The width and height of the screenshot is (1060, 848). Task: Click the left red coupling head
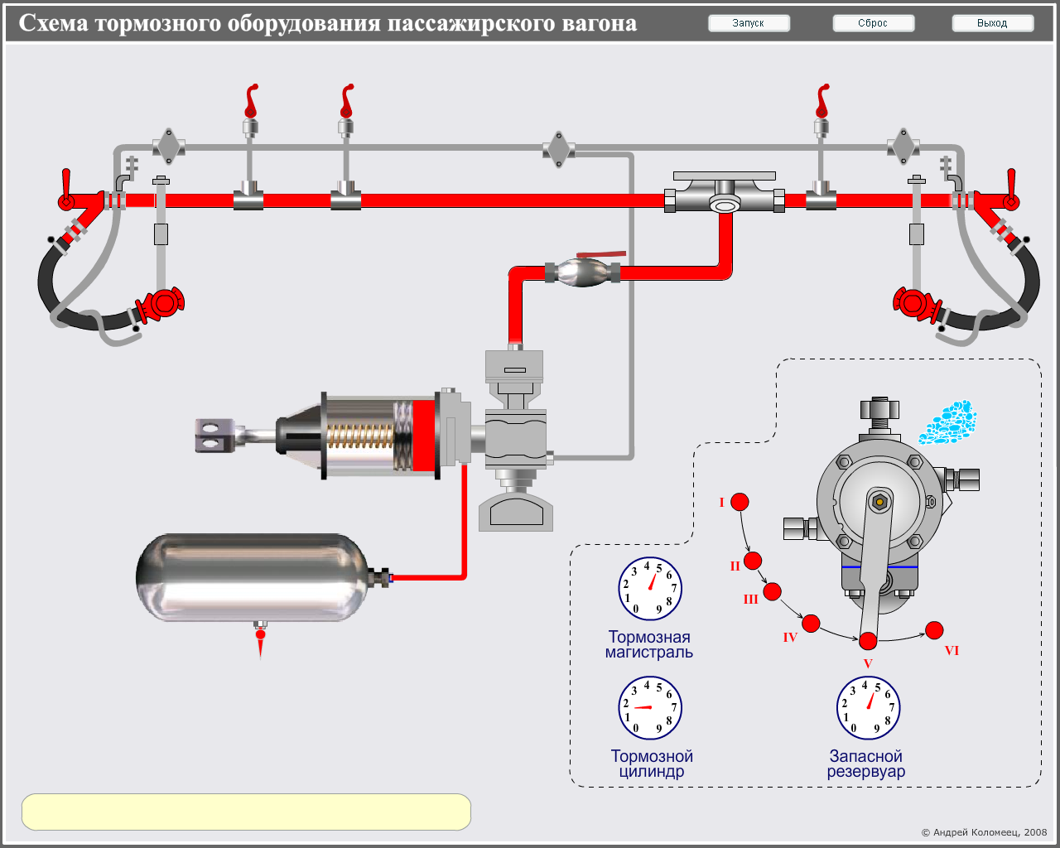click(160, 304)
